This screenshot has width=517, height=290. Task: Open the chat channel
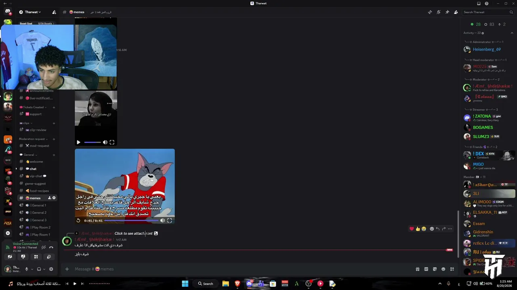pos(37,169)
